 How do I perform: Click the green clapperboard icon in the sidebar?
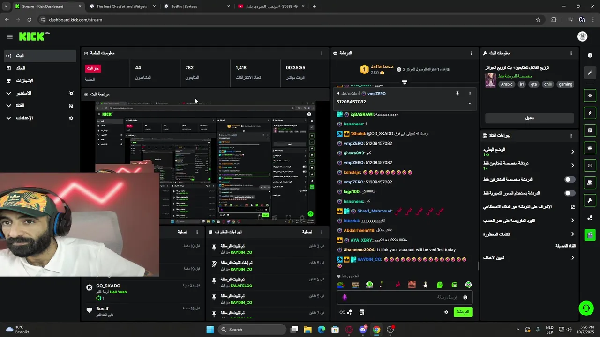(590, 235)
